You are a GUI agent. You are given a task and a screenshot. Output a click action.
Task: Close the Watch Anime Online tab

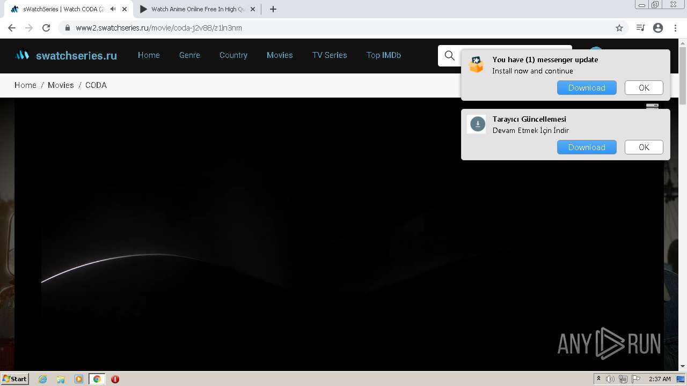[253, 9]
